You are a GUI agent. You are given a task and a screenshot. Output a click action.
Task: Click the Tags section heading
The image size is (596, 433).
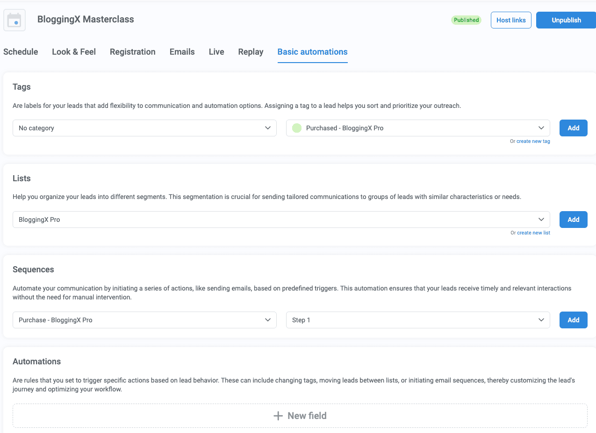click(22, 87)
